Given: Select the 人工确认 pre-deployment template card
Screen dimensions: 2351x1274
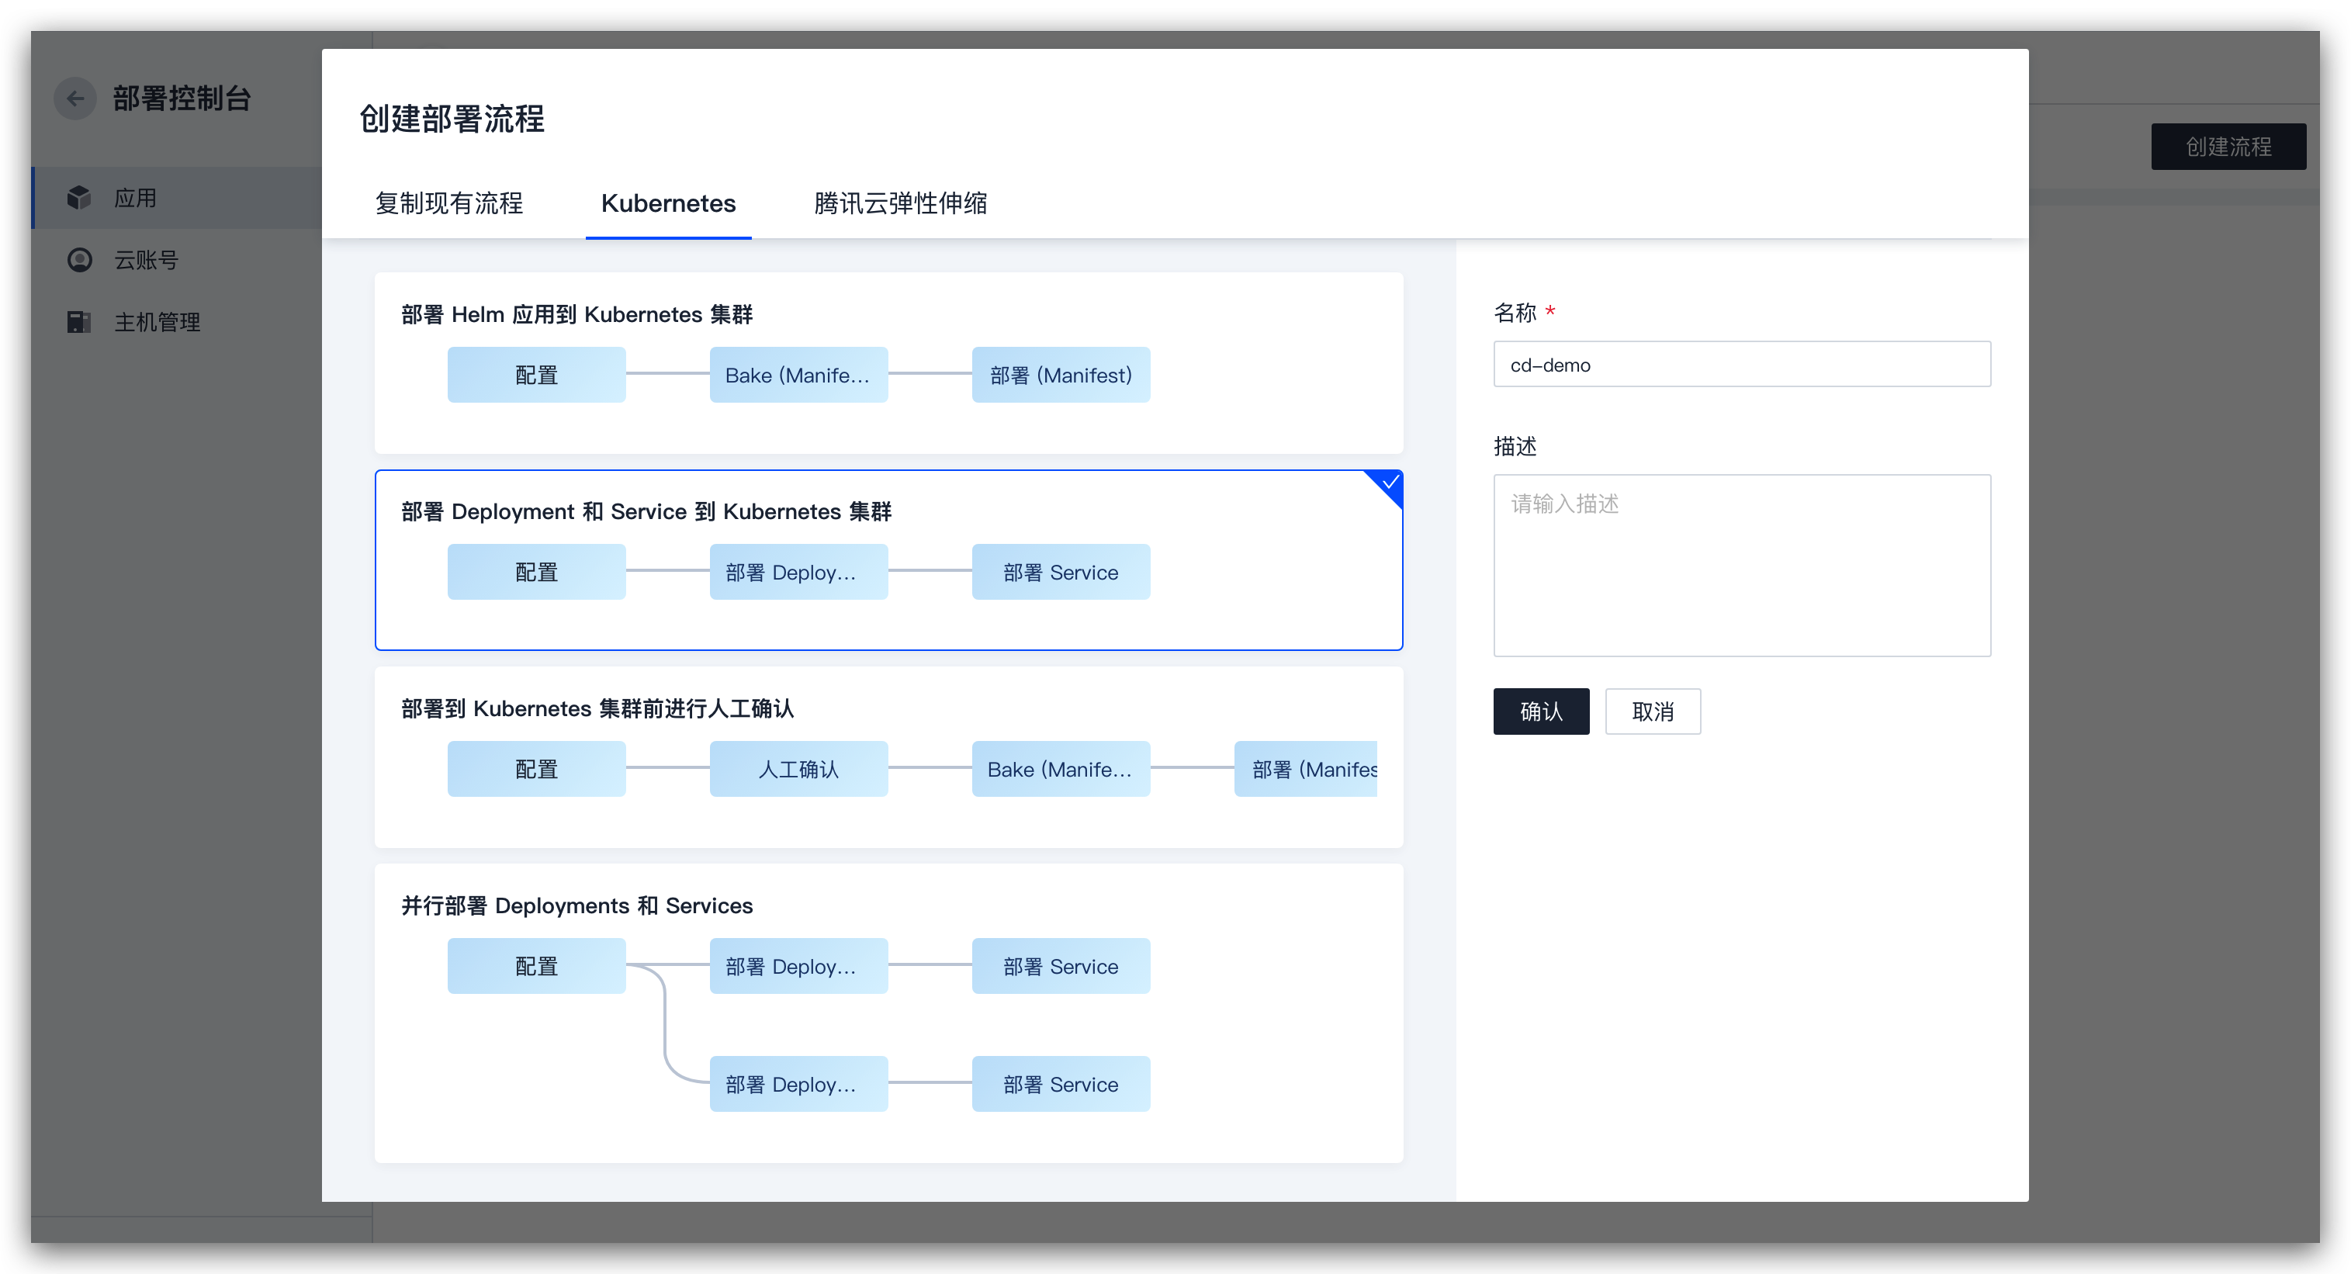Looking at the screenshot, I should (888, 756).
